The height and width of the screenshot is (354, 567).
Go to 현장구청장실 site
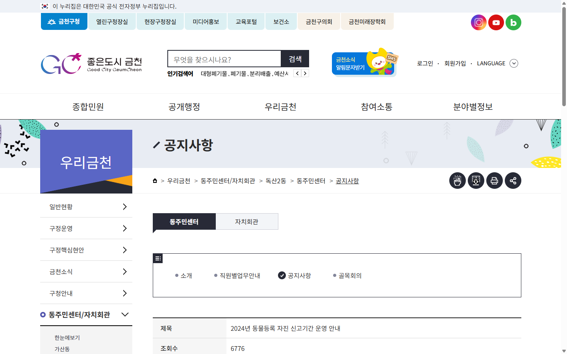tap(160, 22)
